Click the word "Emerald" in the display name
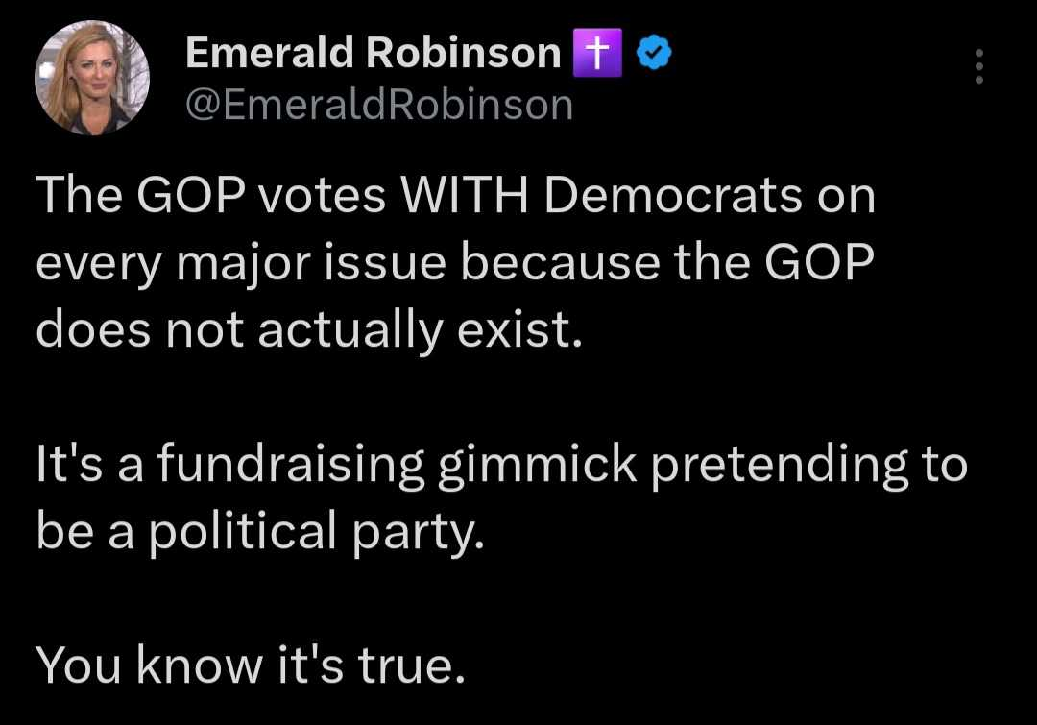Screen dimensions: 1037x725 point(267,53)
